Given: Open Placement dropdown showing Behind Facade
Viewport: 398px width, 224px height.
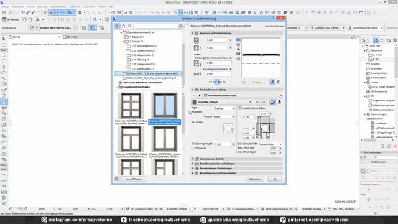Looking at the screenshot, I should 219,116.
